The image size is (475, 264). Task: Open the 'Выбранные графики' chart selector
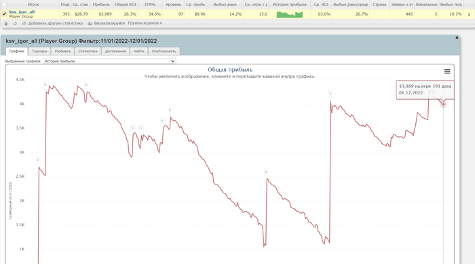pyautogui.click(x=109, y=61)
